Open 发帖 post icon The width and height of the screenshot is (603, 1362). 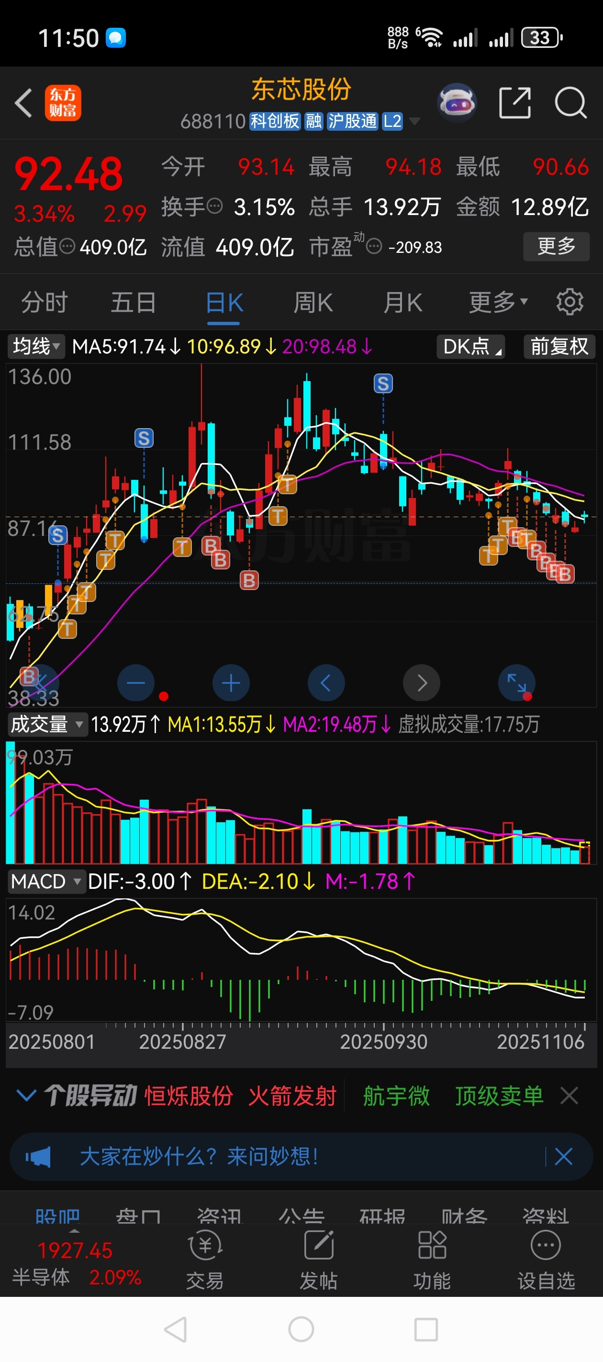[319, 1260]
